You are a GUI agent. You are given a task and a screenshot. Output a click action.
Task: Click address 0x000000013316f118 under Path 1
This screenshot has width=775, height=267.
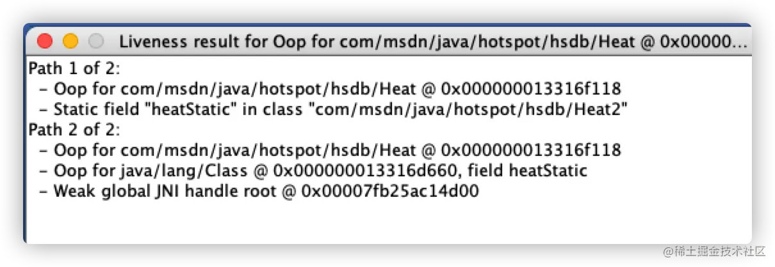529,89
